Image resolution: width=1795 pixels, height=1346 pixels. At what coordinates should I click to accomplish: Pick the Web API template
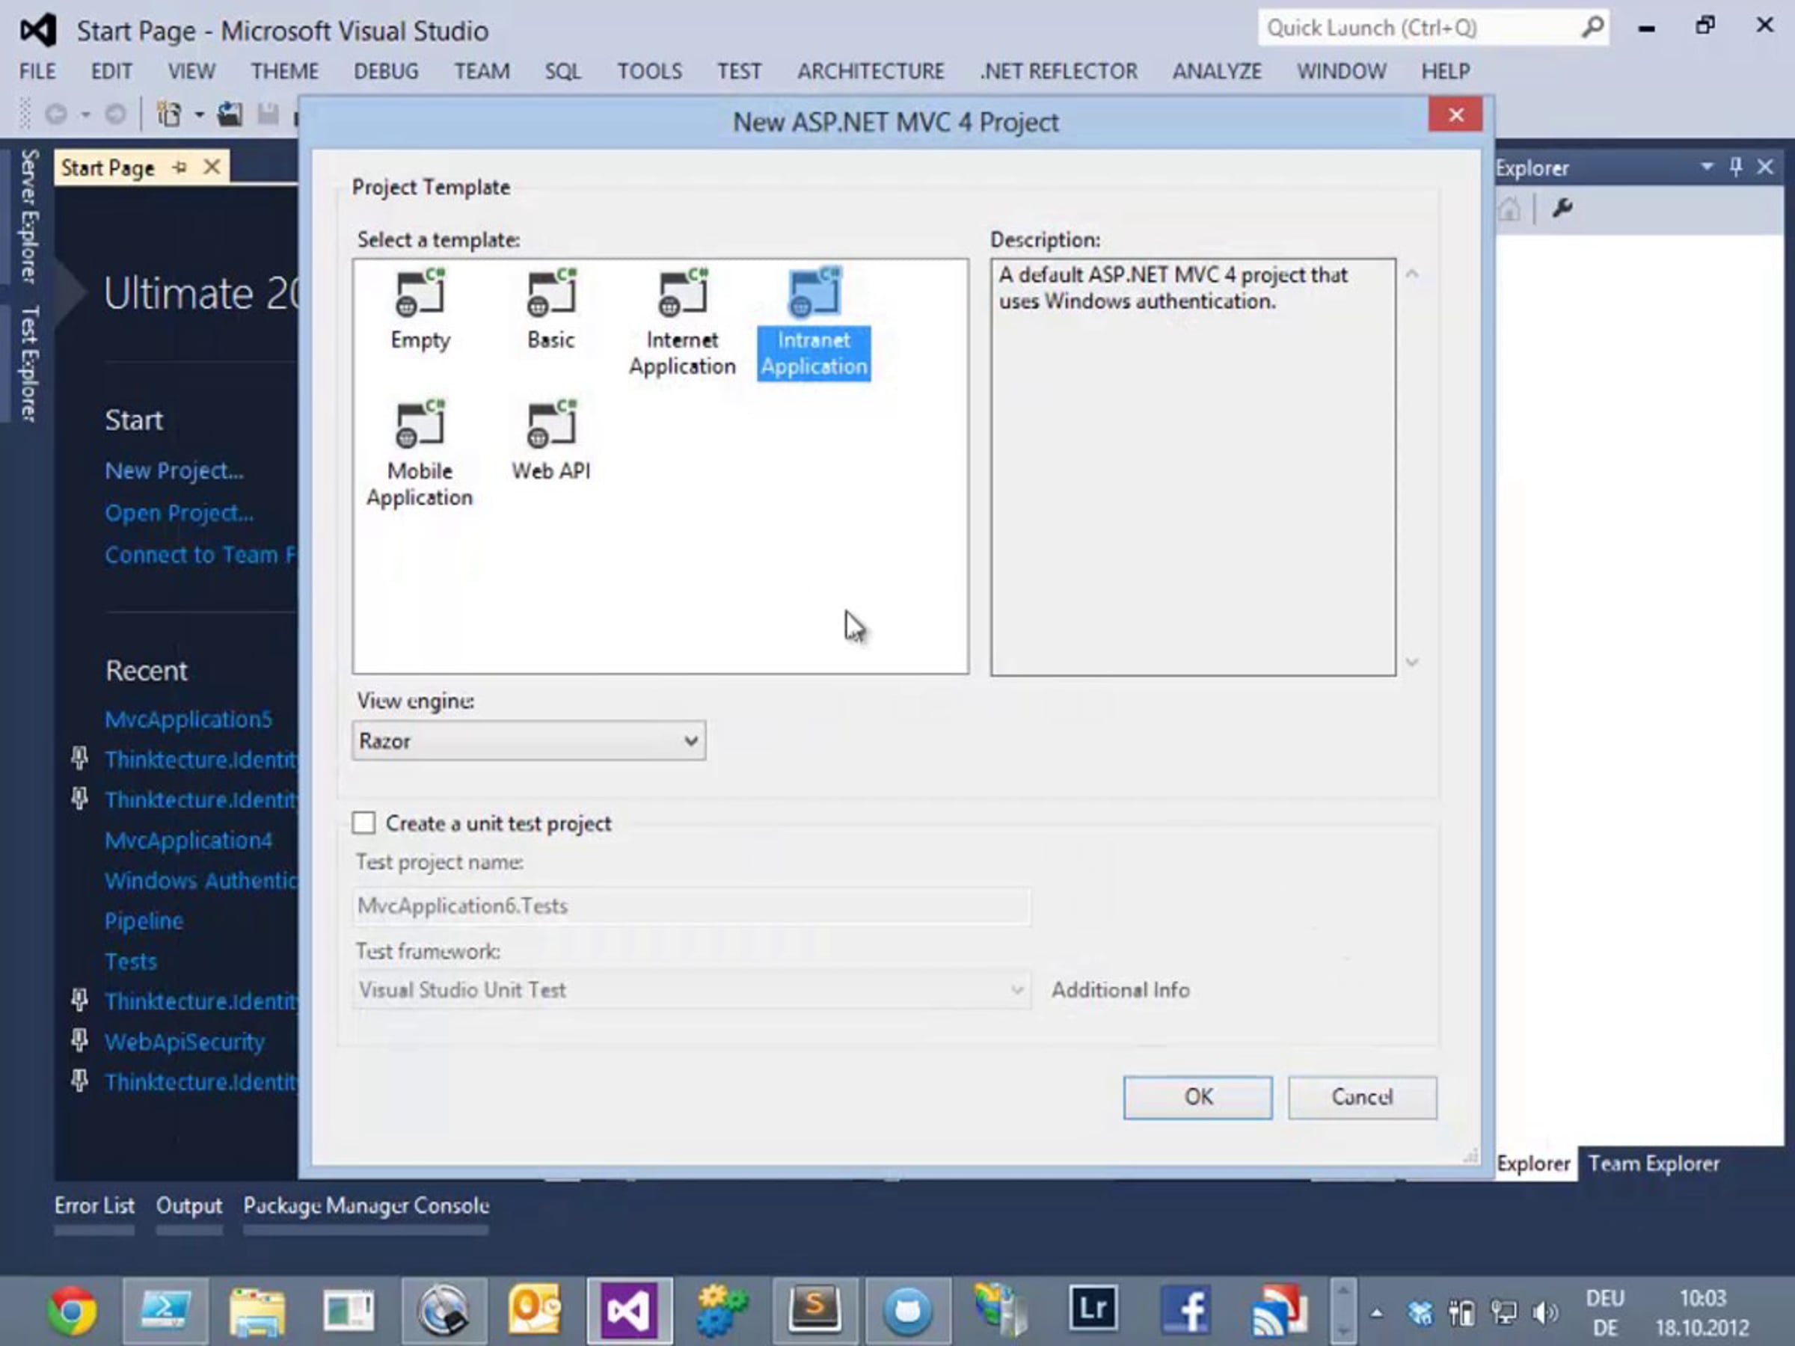551,440
